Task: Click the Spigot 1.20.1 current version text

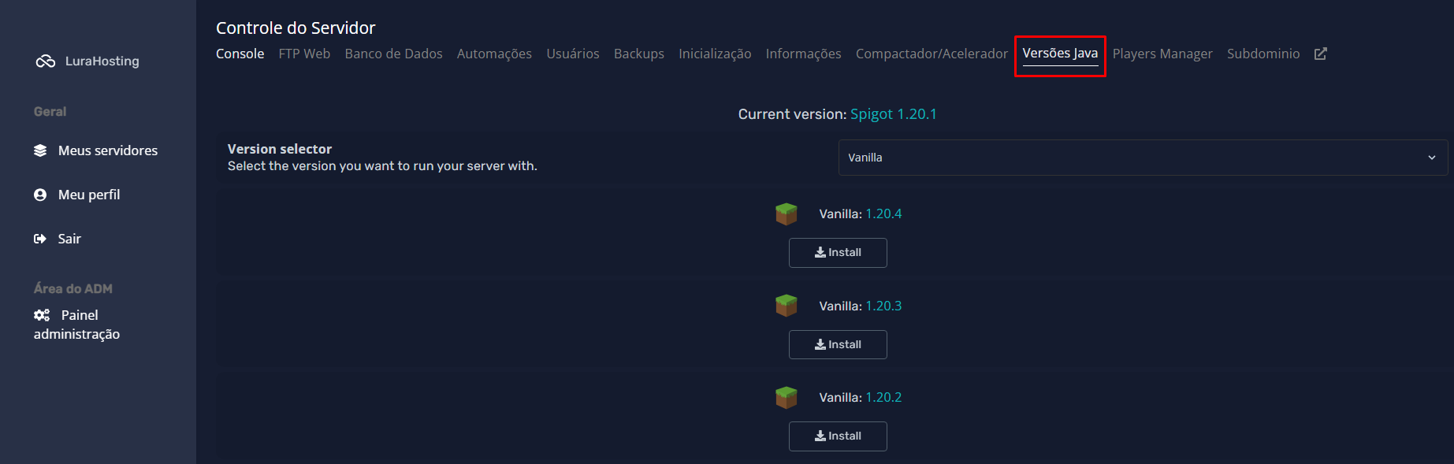Action: (894, 114)
